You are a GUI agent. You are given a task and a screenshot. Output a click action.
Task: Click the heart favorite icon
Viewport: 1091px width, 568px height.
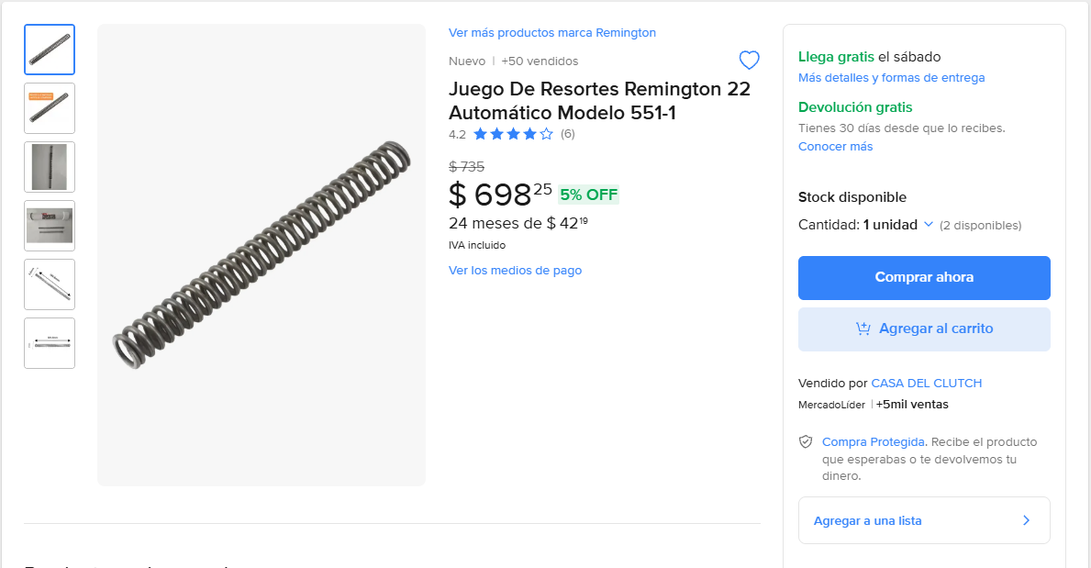coord(750,61)
